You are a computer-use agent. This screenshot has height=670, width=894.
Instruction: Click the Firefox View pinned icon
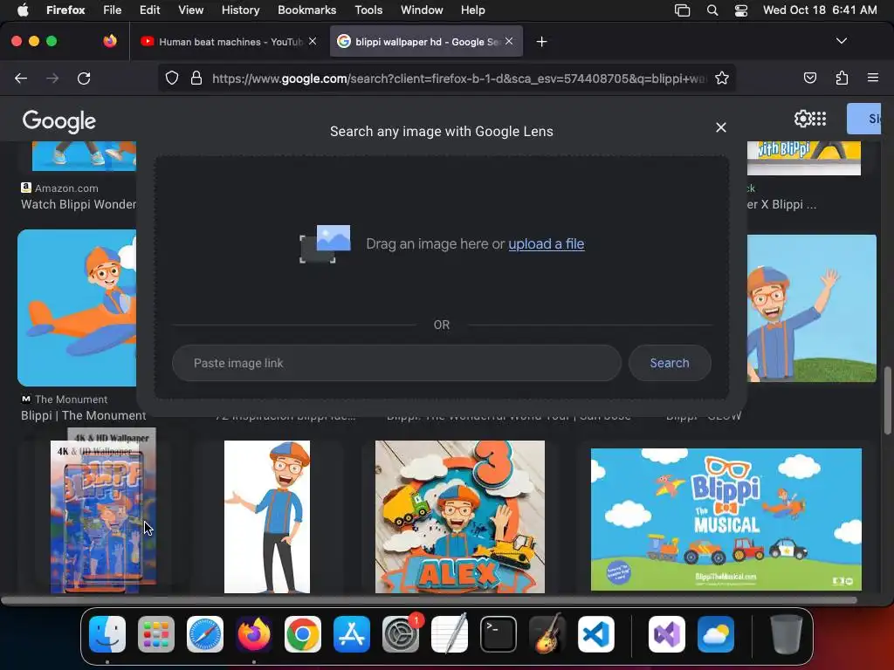click(x=109, y=41)
